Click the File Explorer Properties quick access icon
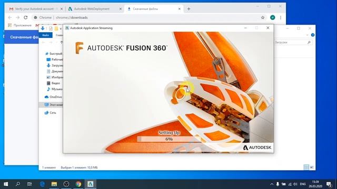Screen dimensions: 337x189 (x=51, y=28)
